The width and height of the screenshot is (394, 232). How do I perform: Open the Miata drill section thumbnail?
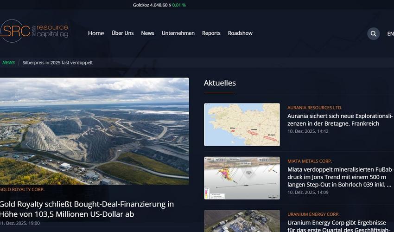pyautogui.click(x=242, y=178)
